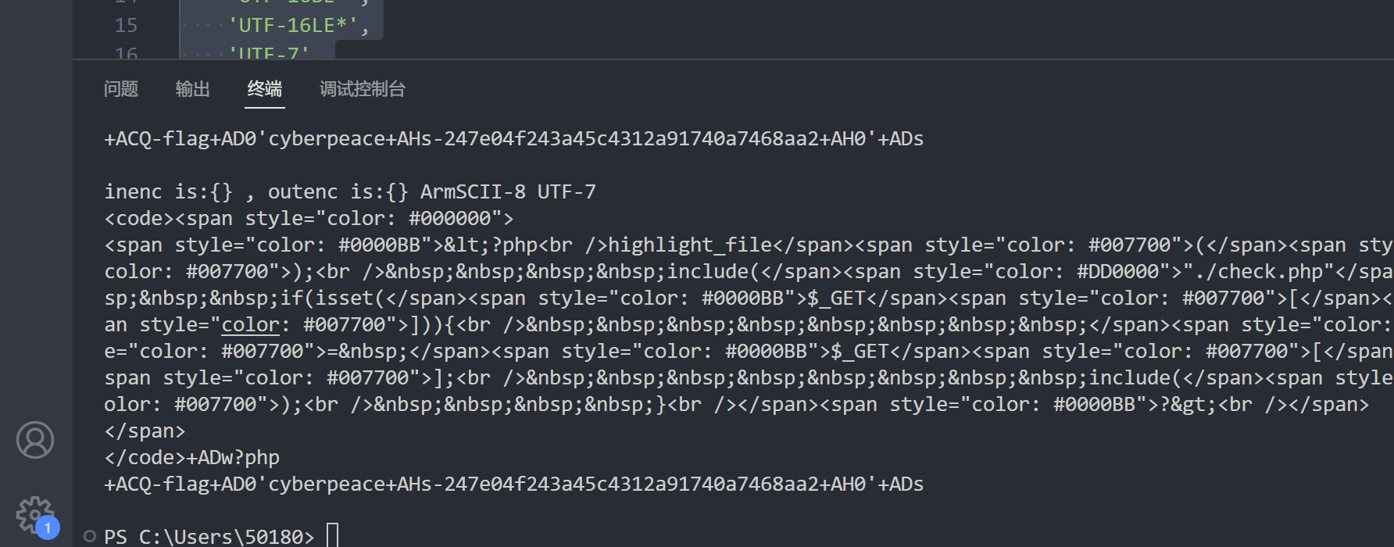Click the command circle beside the PS prompt

[x=90, y=535]
